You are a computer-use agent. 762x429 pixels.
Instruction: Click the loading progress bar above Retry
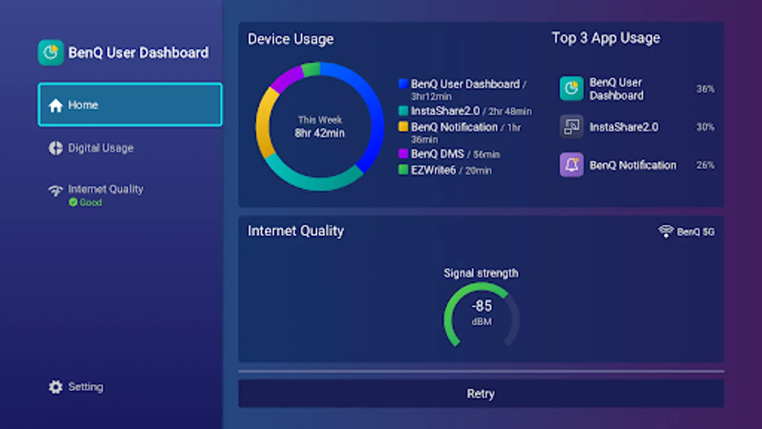(x=481, y=371)
